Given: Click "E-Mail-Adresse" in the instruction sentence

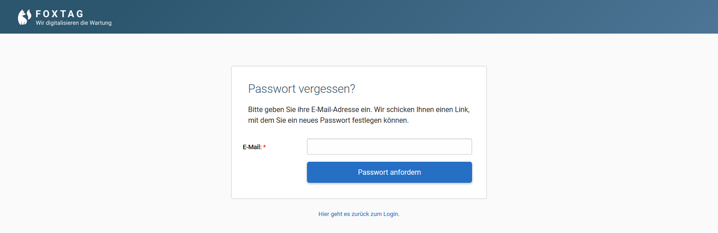Looking at the screenshot, I should click(335, 109).
